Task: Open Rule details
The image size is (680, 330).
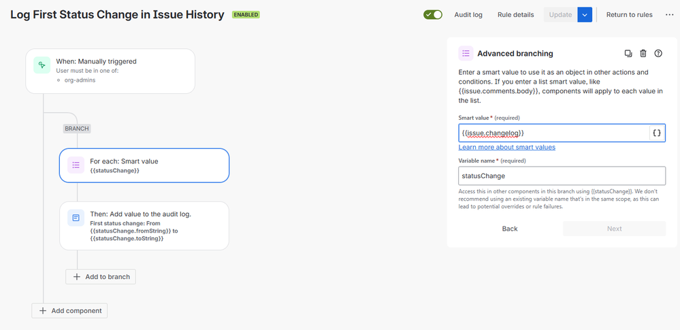Action: (x=516, y=15)
